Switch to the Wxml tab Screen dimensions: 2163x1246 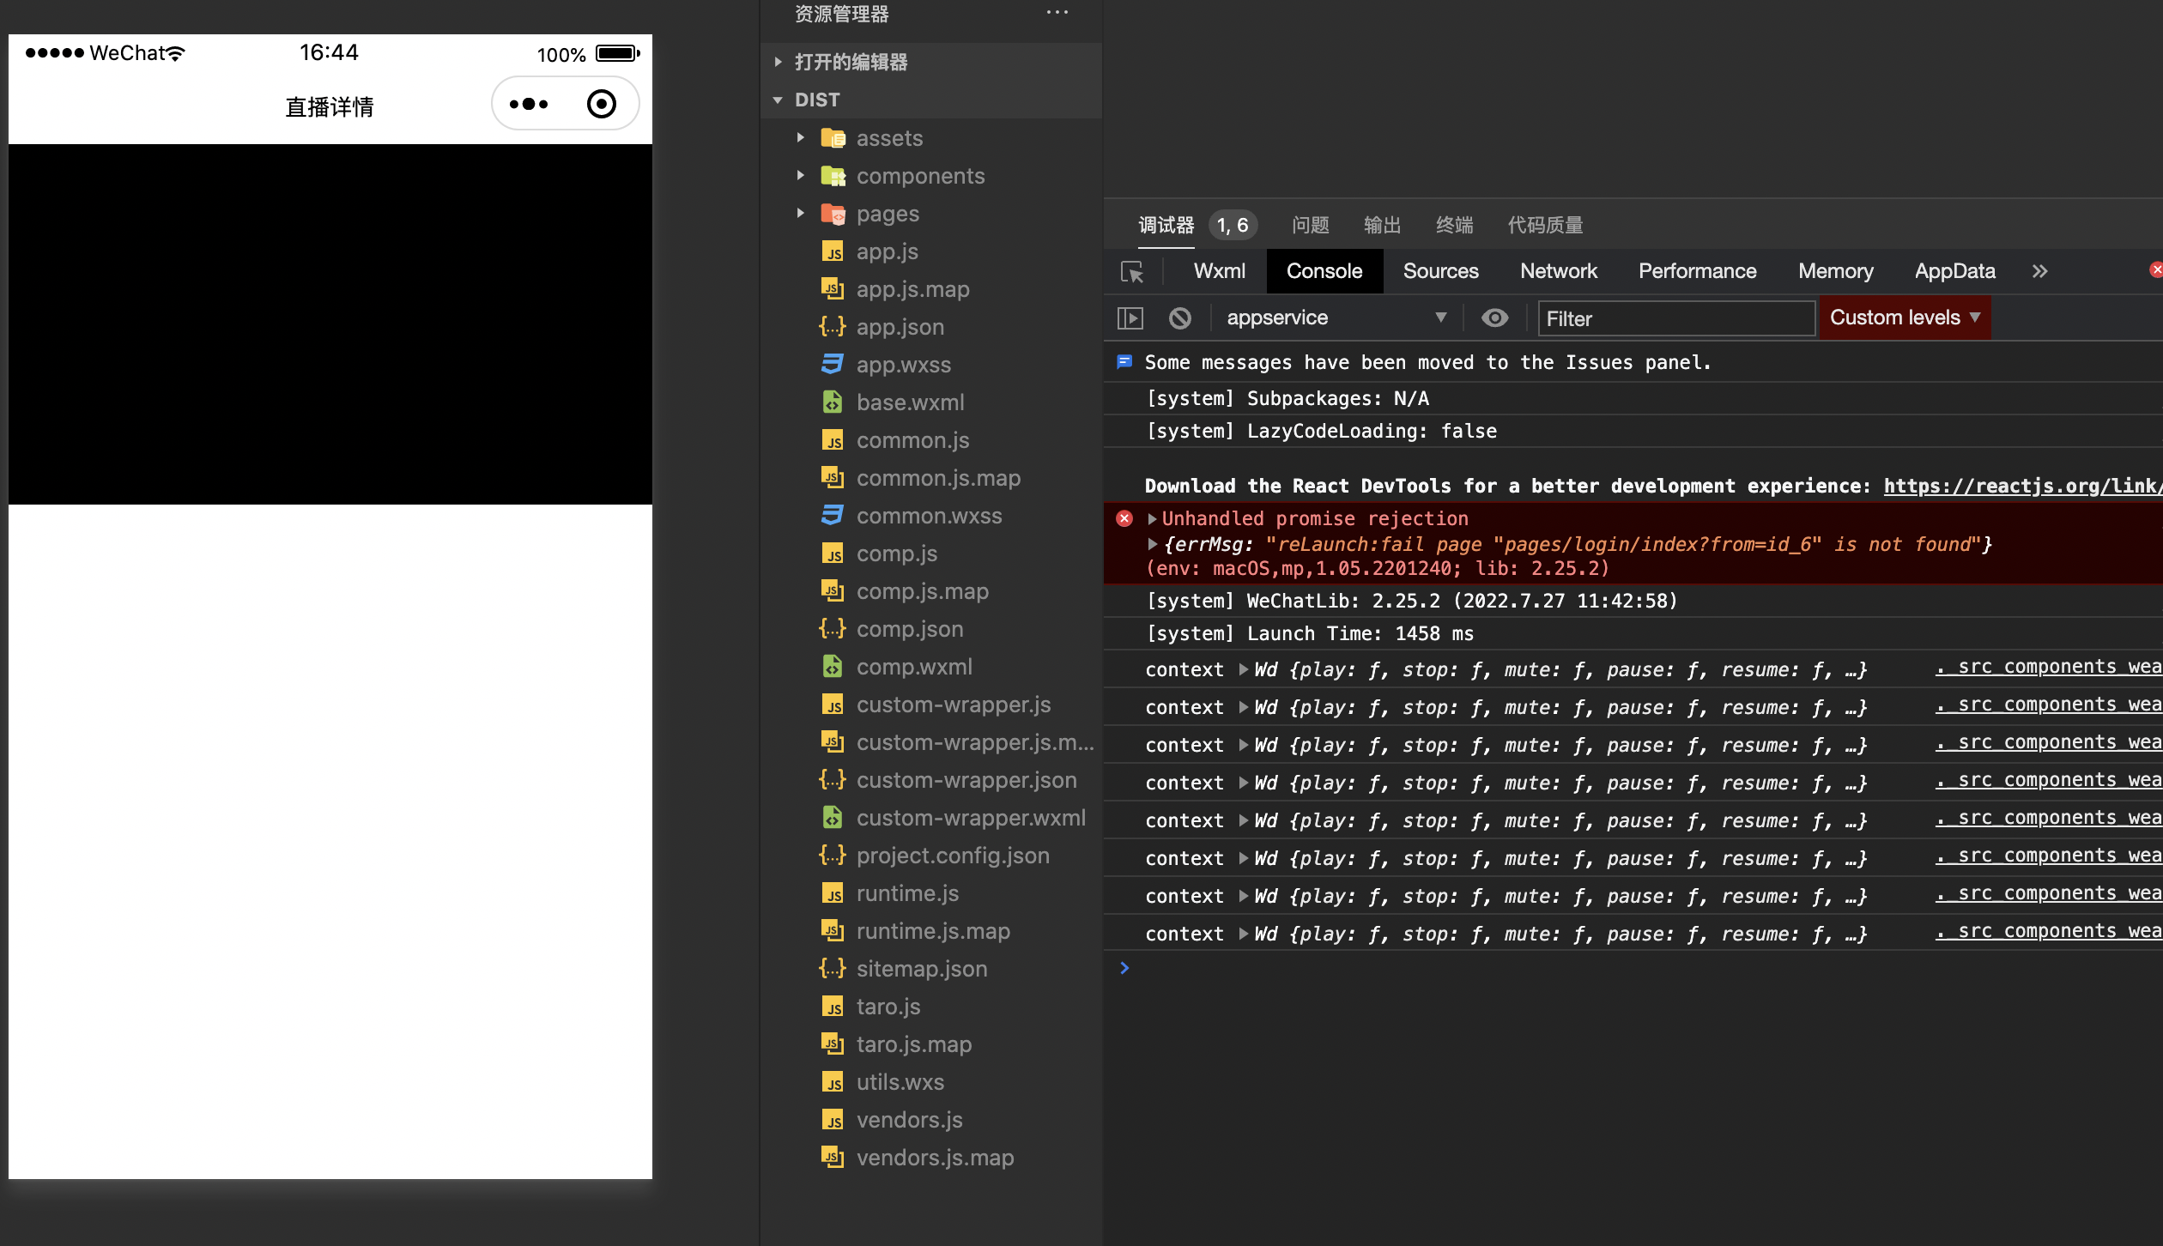tap(1219, 272)
